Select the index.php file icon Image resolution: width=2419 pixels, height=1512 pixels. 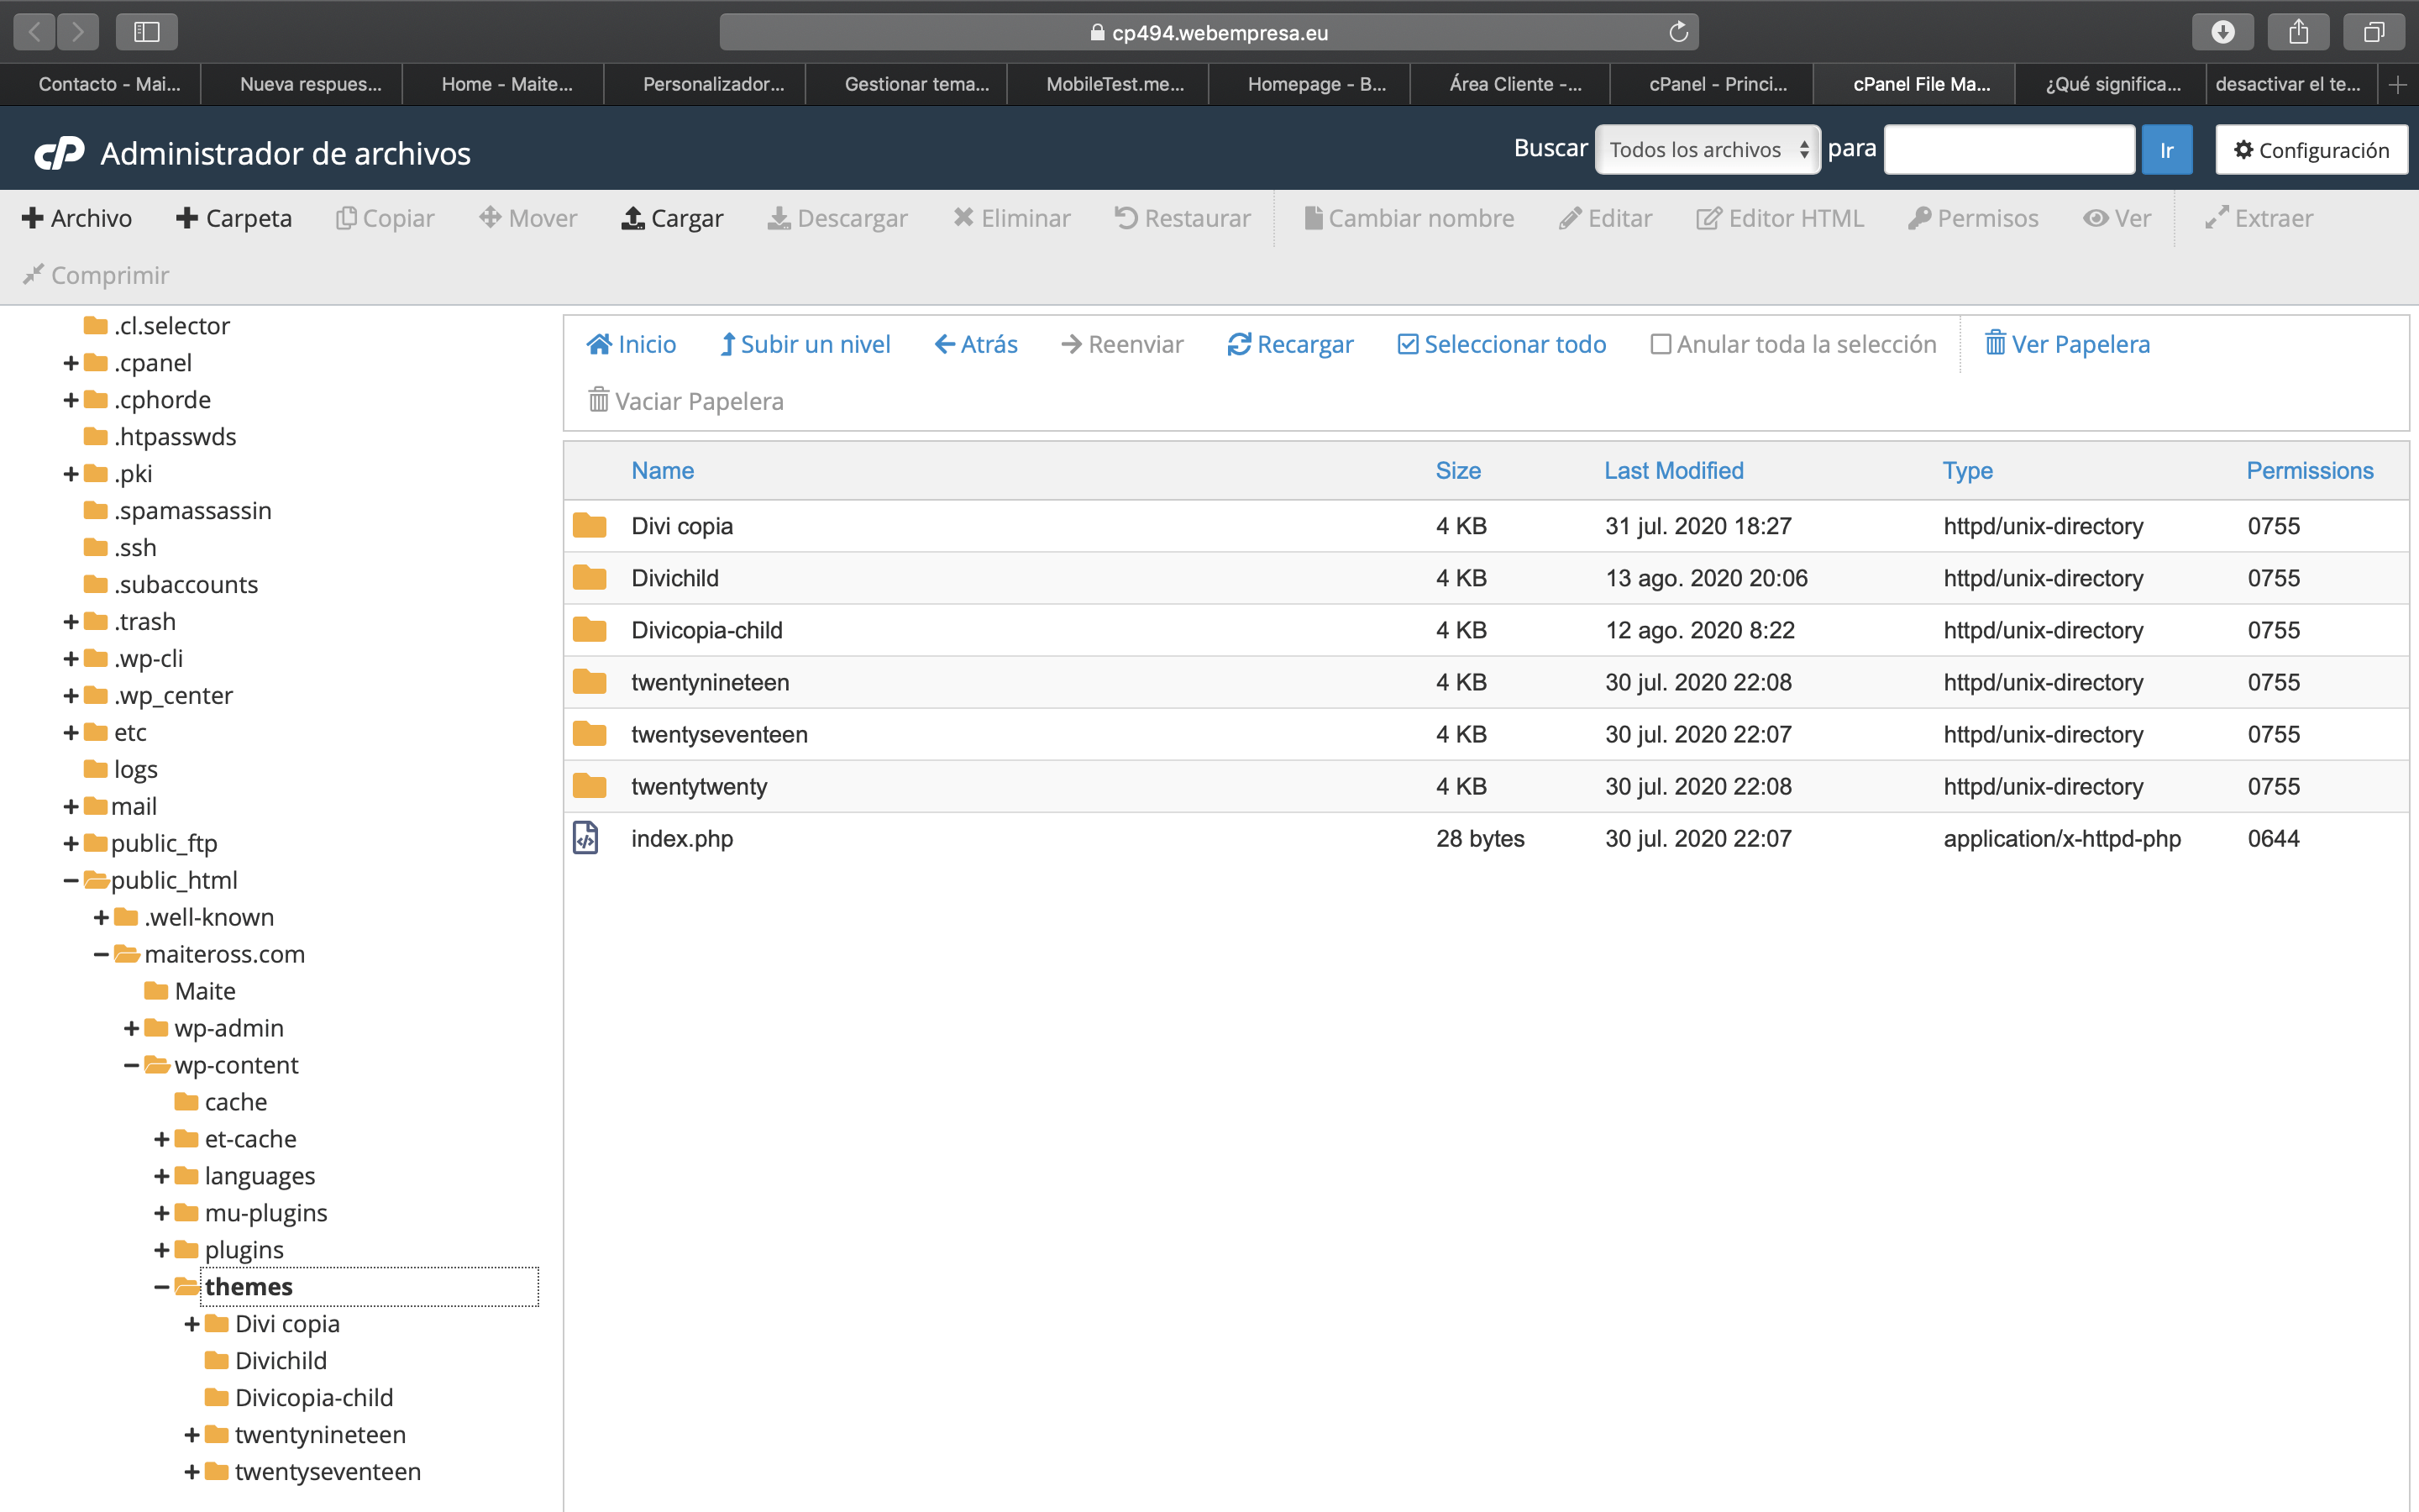(585, 838)
